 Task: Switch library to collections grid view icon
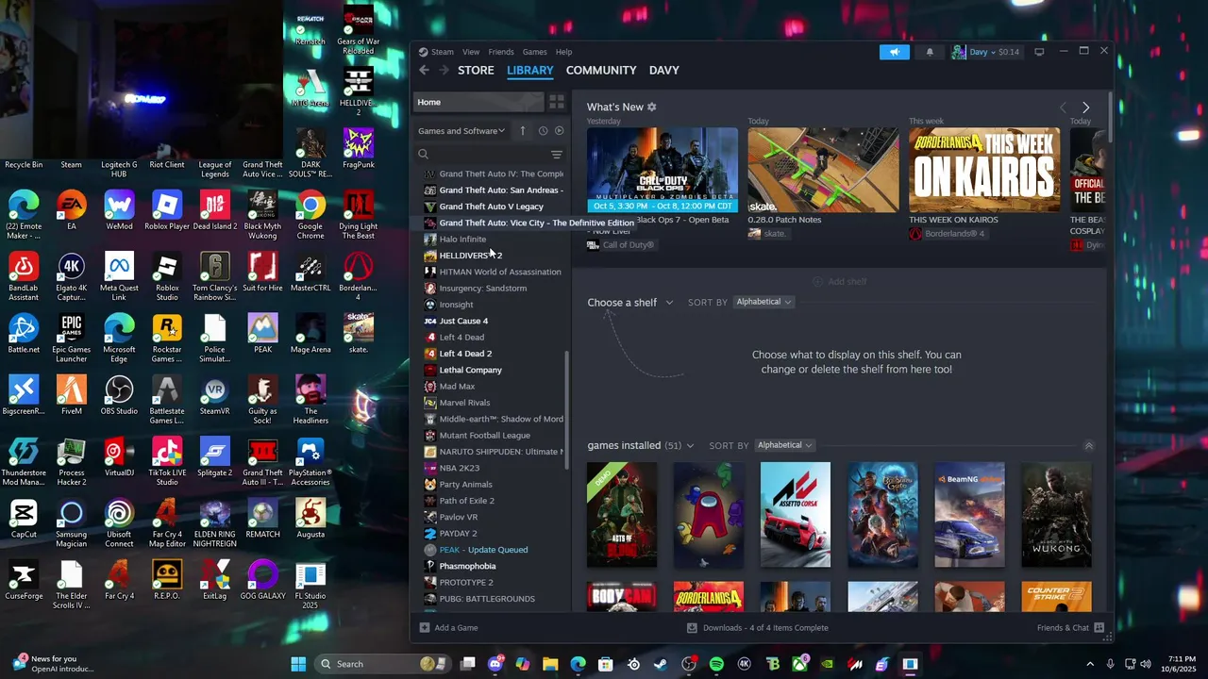point(557,102)
